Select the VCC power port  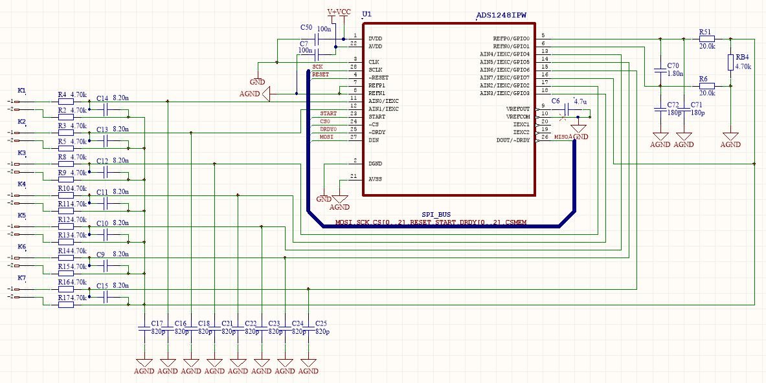coord(344,15)
